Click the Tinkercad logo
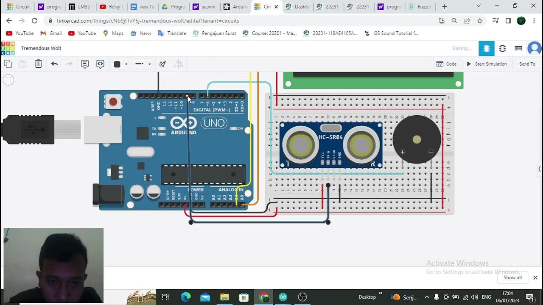Screen dimensions: 543x305 8,48
